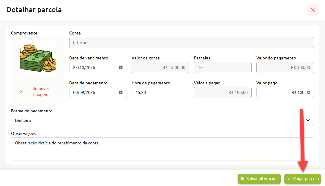Click the Remover imagem link

point(41,92)
